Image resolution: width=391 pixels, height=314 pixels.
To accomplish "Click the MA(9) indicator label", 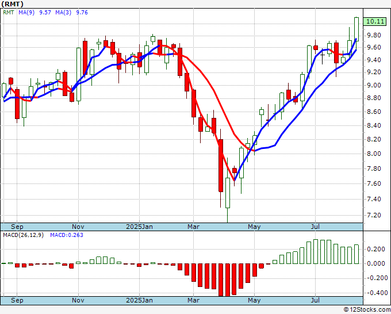I will (26, 13).
